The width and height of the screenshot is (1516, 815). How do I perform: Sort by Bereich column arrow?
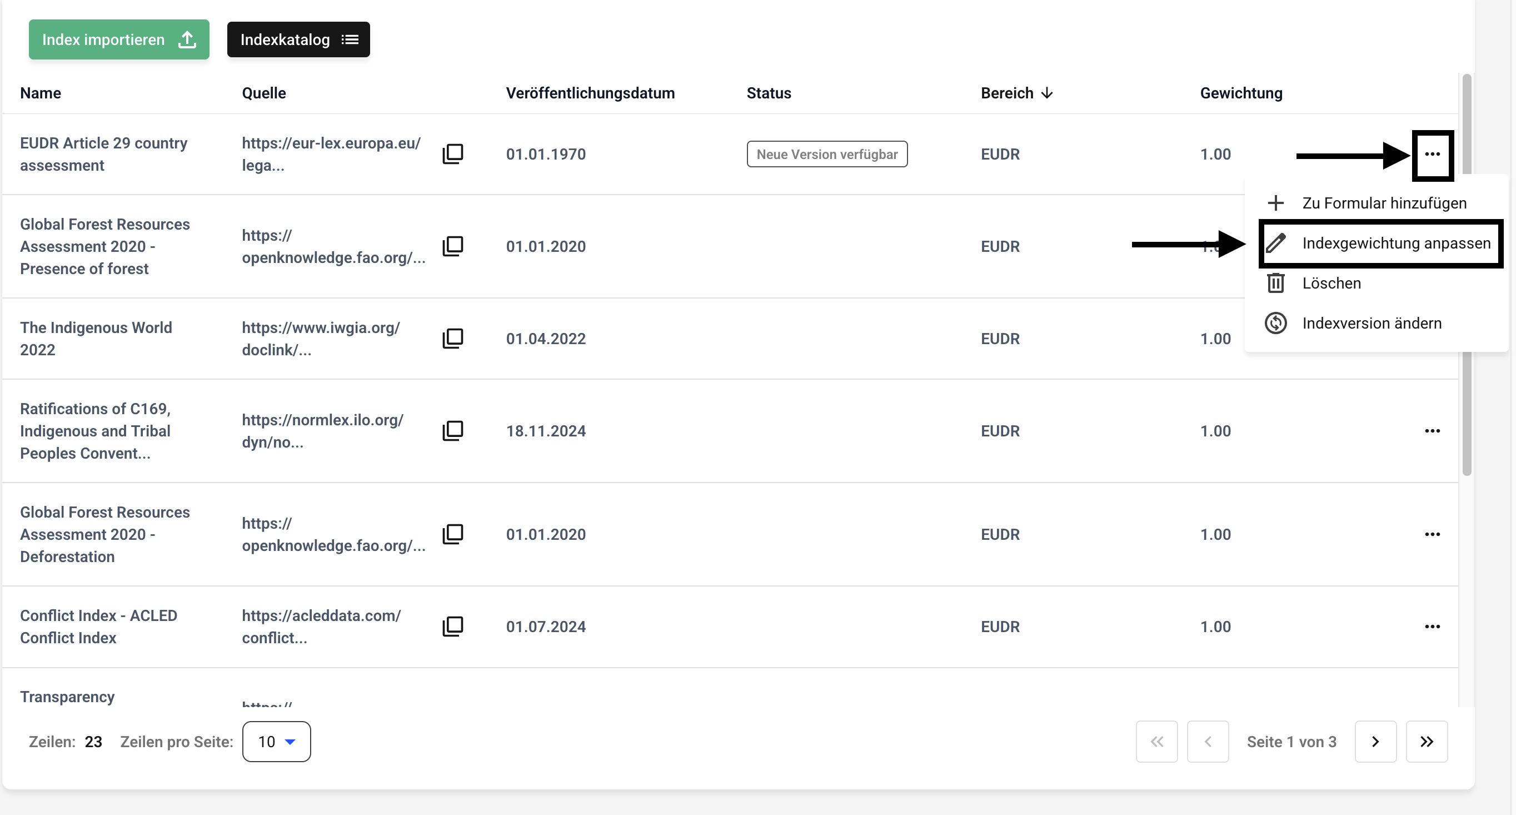click(1047, 93)
